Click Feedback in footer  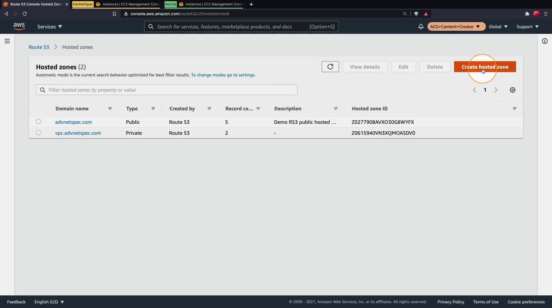point(16,302)
